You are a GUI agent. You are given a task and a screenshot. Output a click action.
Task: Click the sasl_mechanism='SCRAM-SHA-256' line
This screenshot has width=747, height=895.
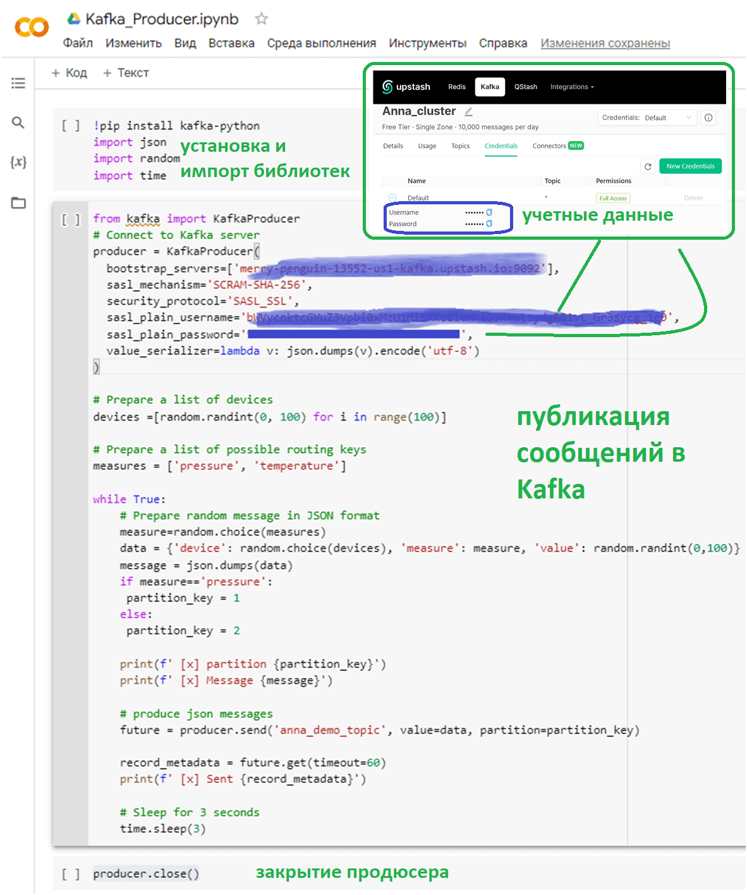209,285
